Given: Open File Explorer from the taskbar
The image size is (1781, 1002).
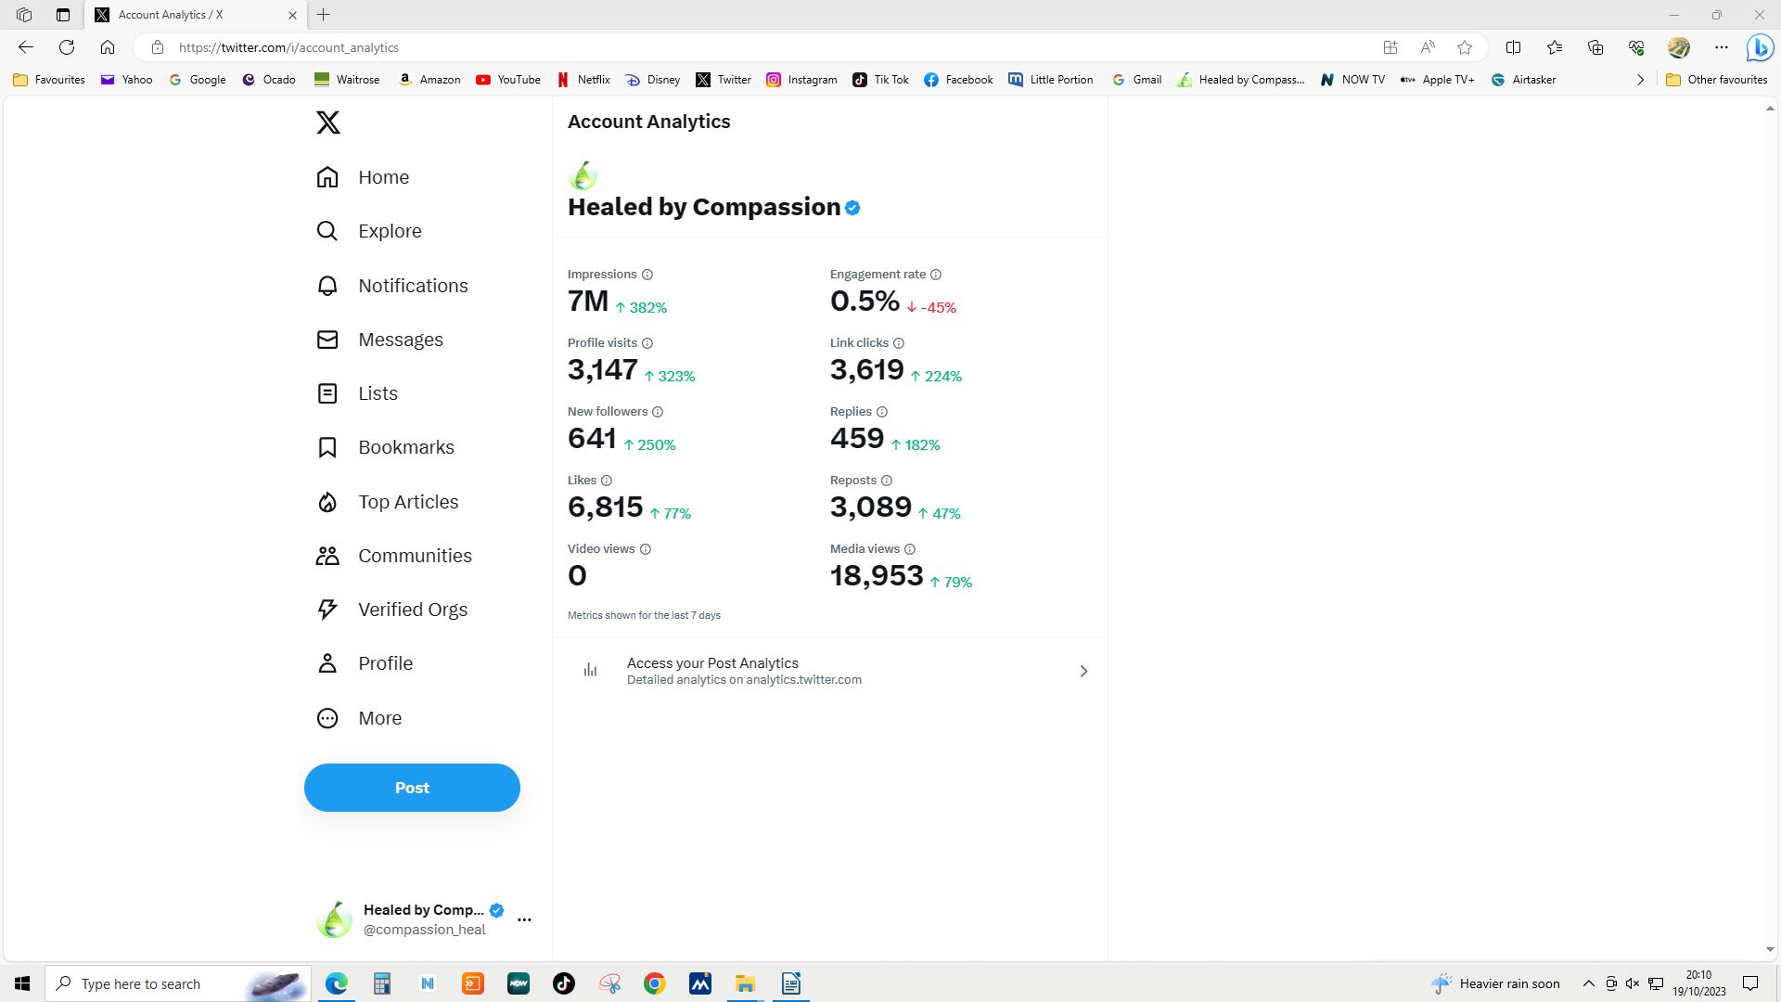Looking at the screenshot, I should click(x=746, y=983).
